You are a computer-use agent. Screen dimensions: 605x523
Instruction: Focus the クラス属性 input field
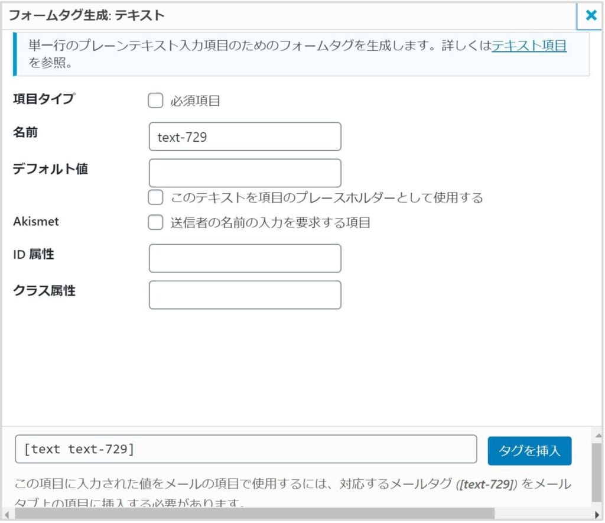click(x=245, y=295)
